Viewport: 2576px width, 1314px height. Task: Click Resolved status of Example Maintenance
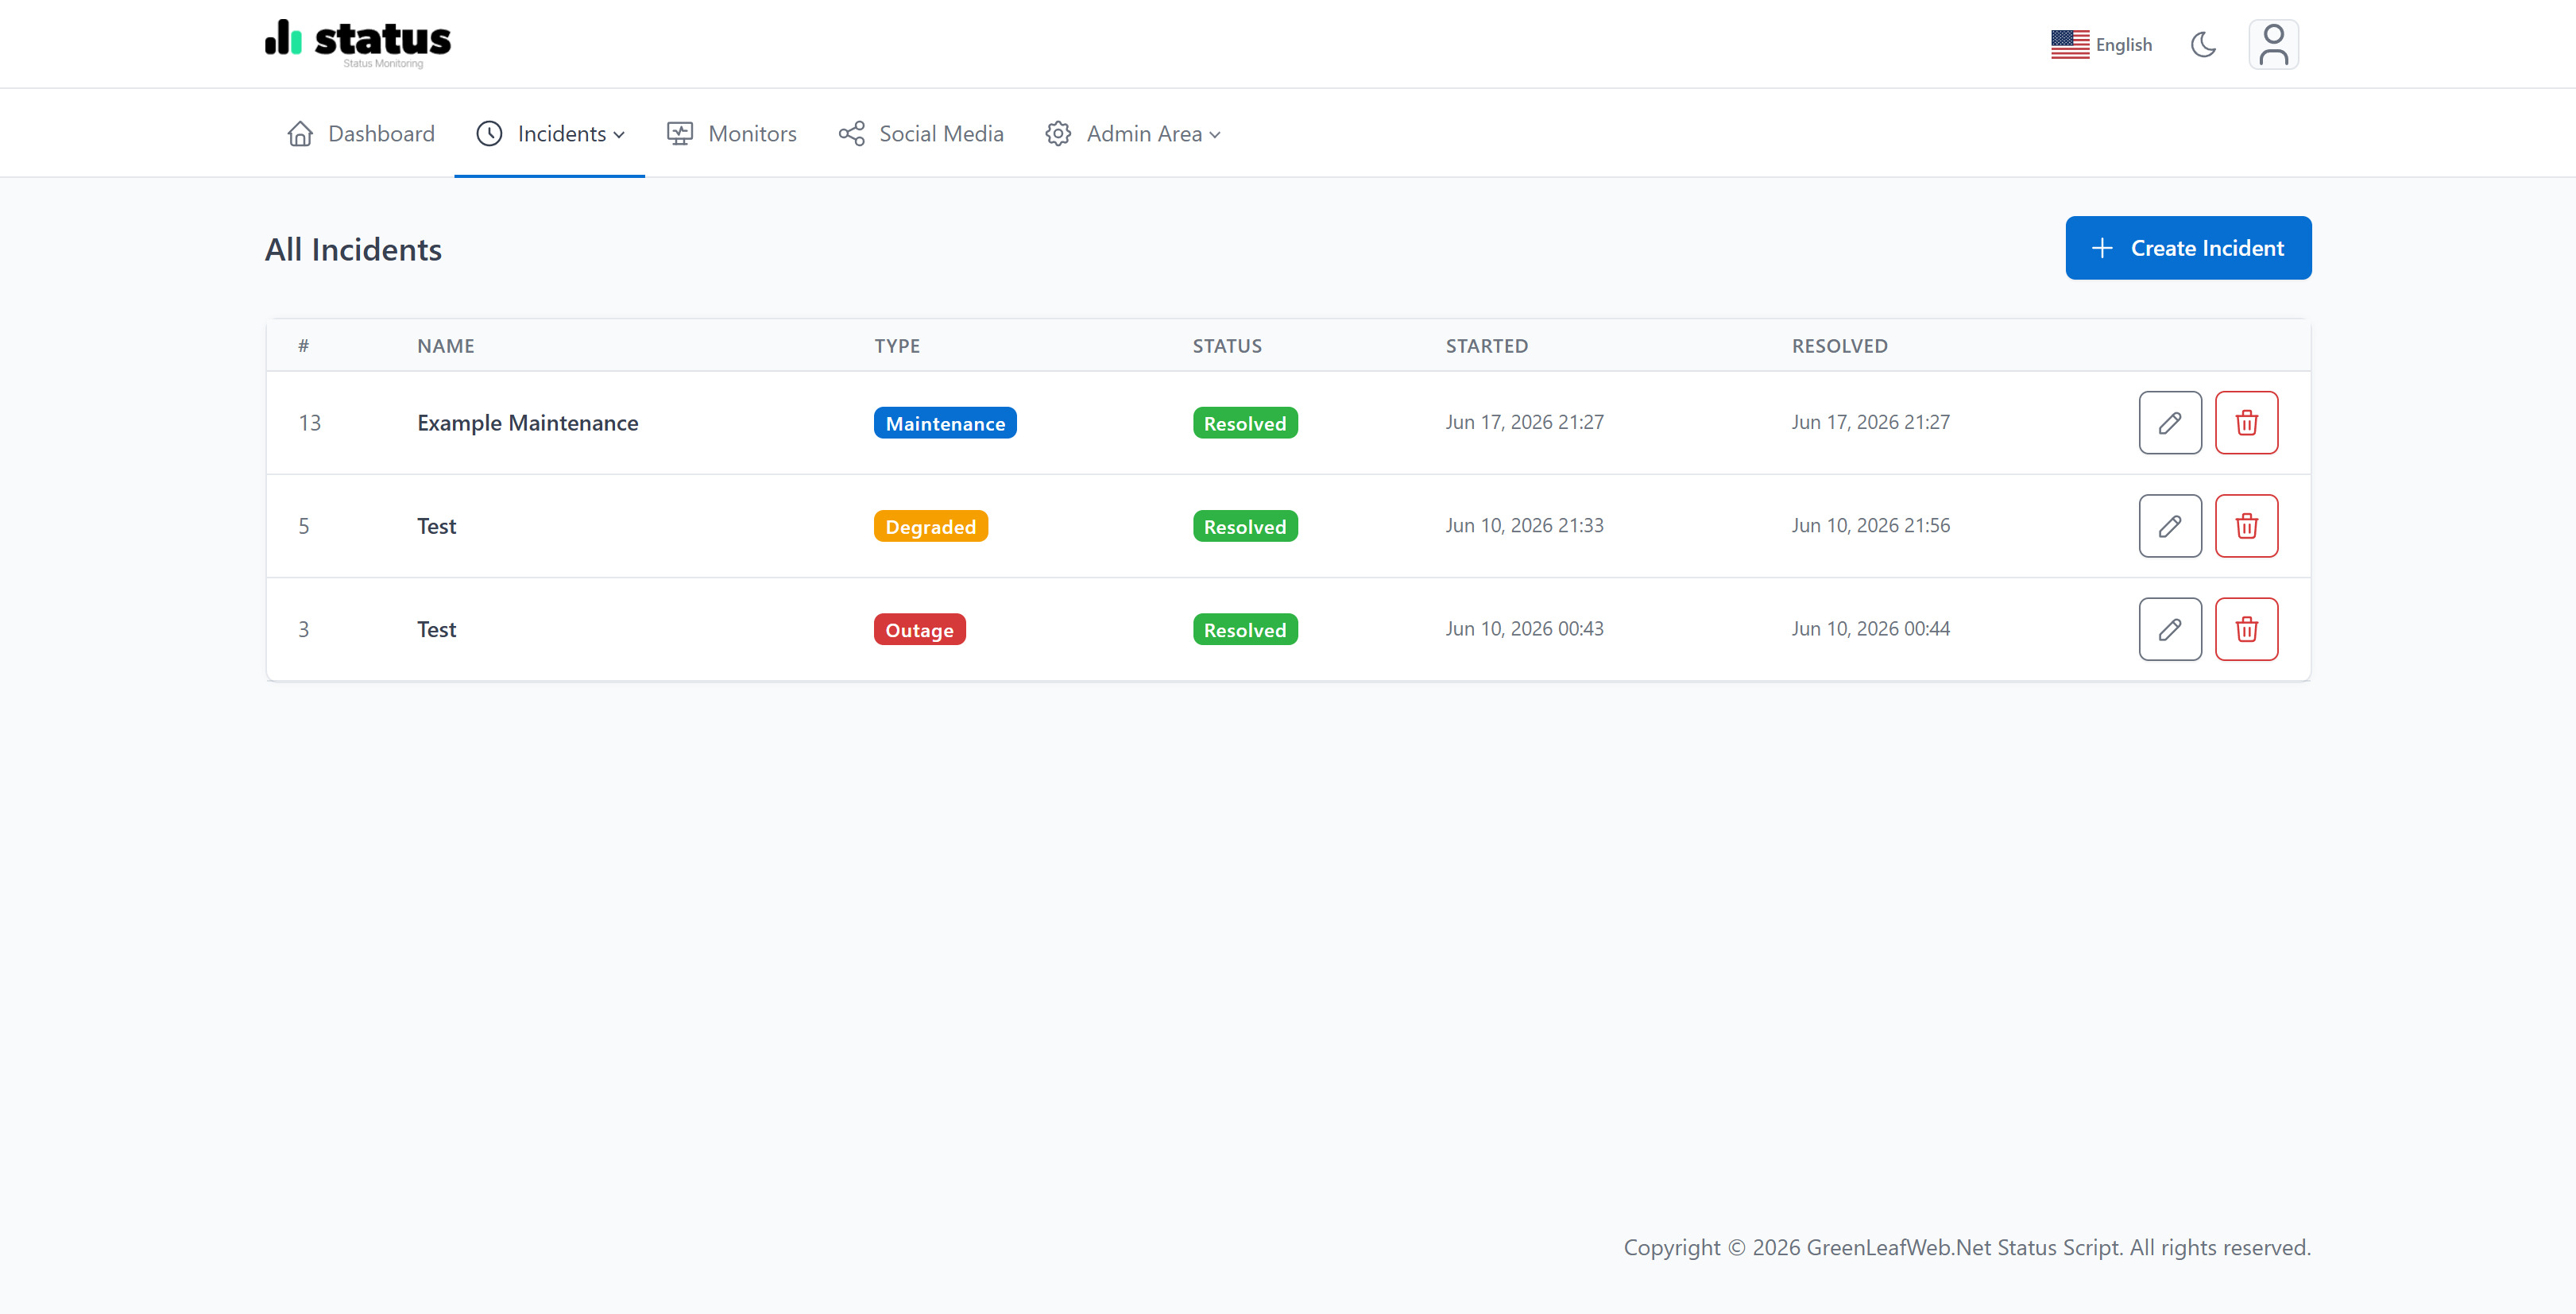1245,423
